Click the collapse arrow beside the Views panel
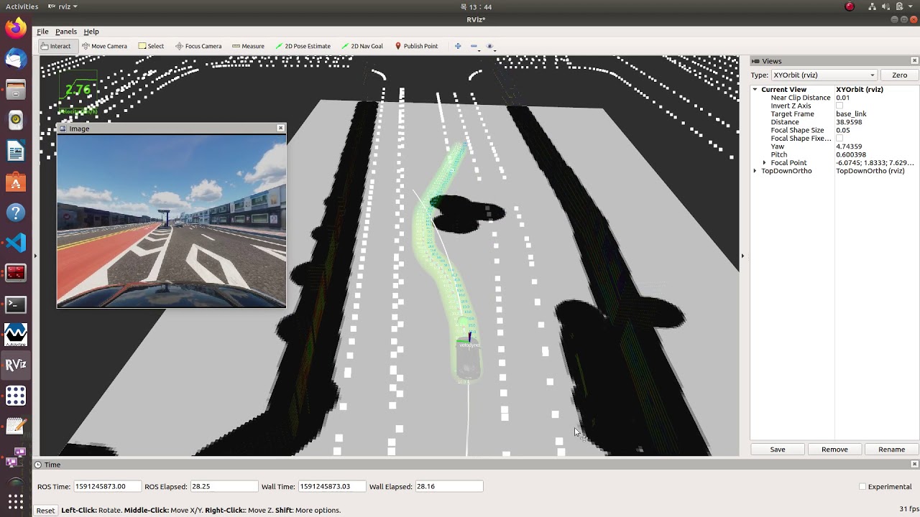The image size is (920, 517). (x=742, y=256)
